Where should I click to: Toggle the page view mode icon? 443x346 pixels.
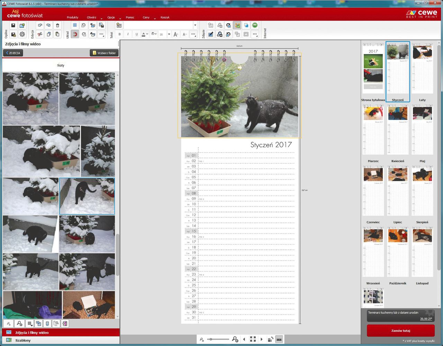click(x=279, y=339)
